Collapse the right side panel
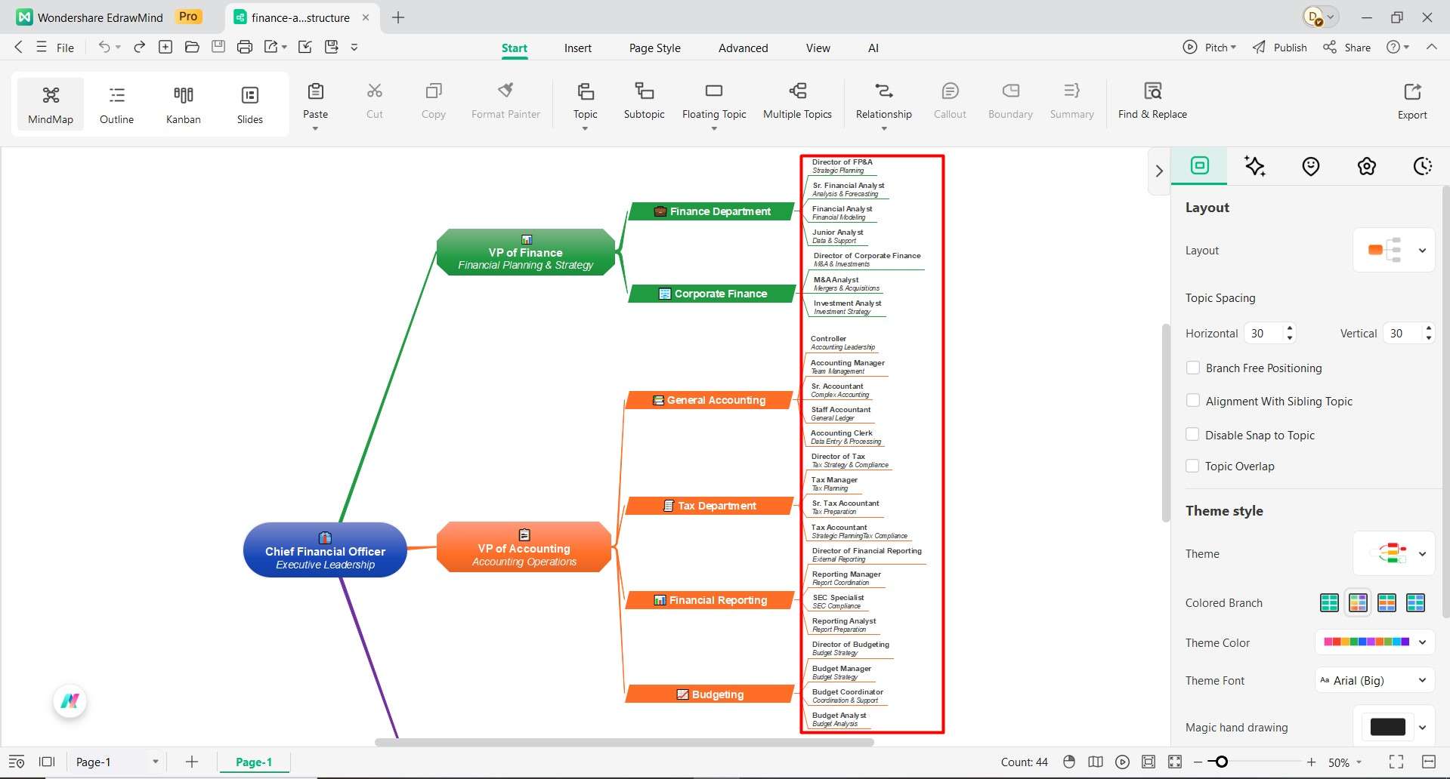 [1158, 171]
